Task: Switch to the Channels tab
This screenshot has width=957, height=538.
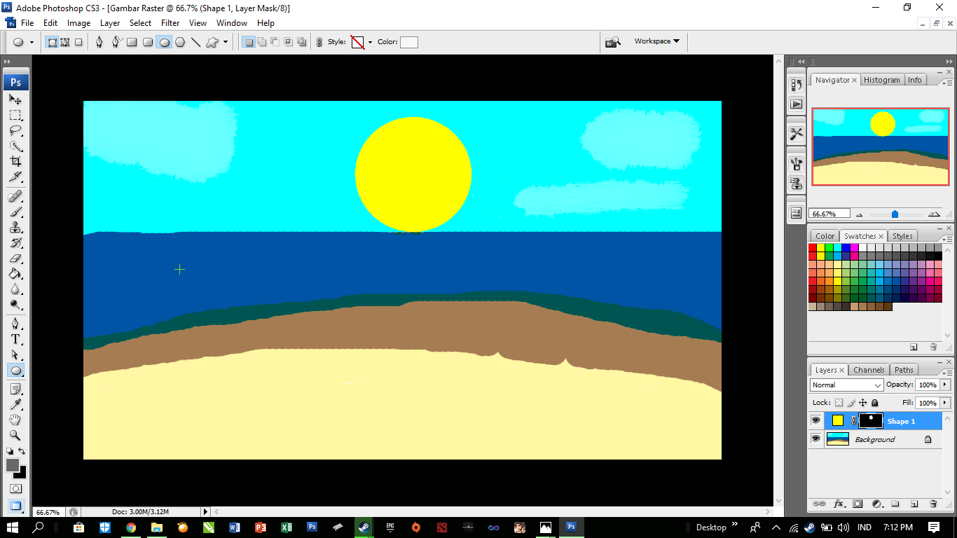Action: (868, 369)
